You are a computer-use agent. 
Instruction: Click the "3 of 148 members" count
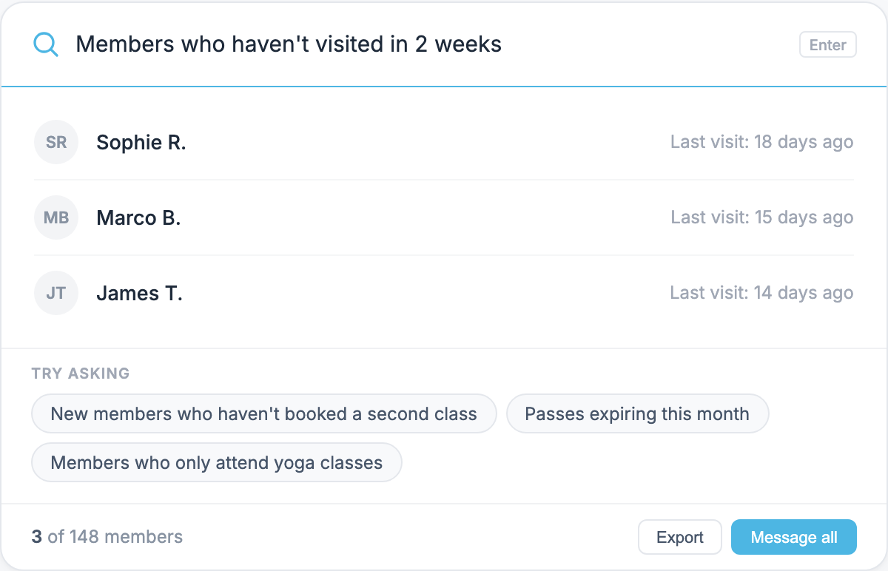click(107, 537)
